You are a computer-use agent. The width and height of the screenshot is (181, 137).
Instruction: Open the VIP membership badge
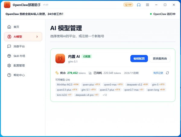tap(128, 5)
